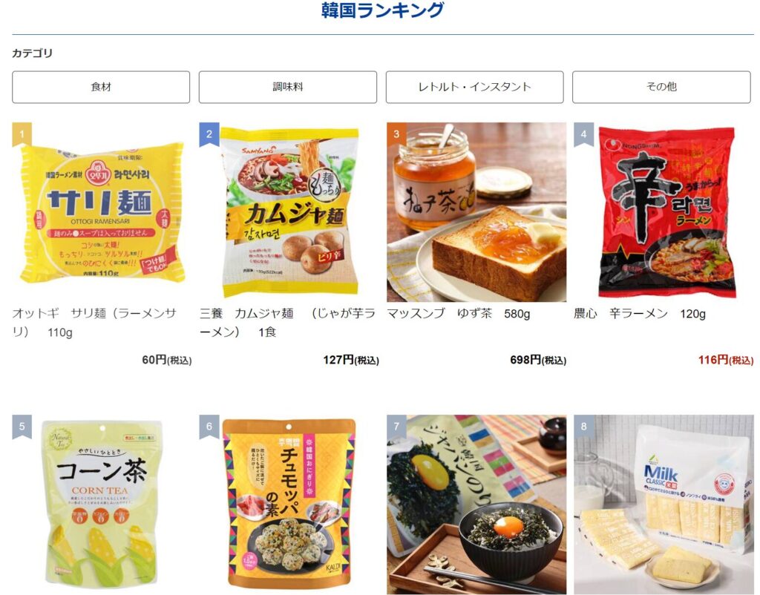Open the カムジャ麺 product image

pyautogui.click(x=289, y=212)
